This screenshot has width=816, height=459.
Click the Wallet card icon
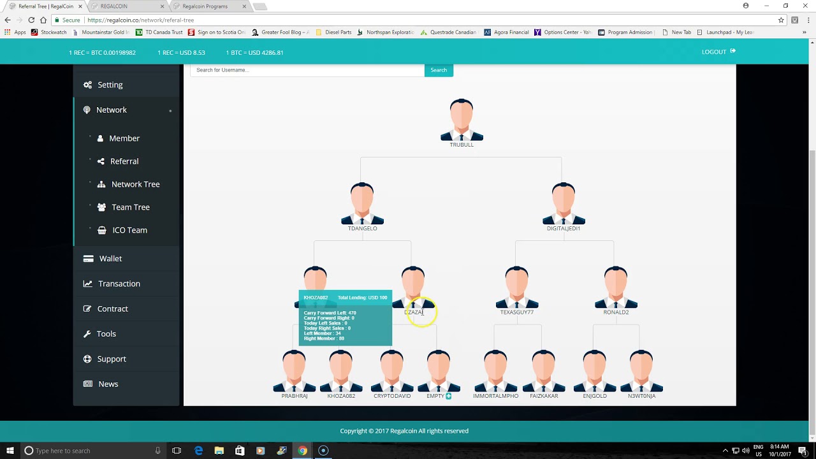88,259
